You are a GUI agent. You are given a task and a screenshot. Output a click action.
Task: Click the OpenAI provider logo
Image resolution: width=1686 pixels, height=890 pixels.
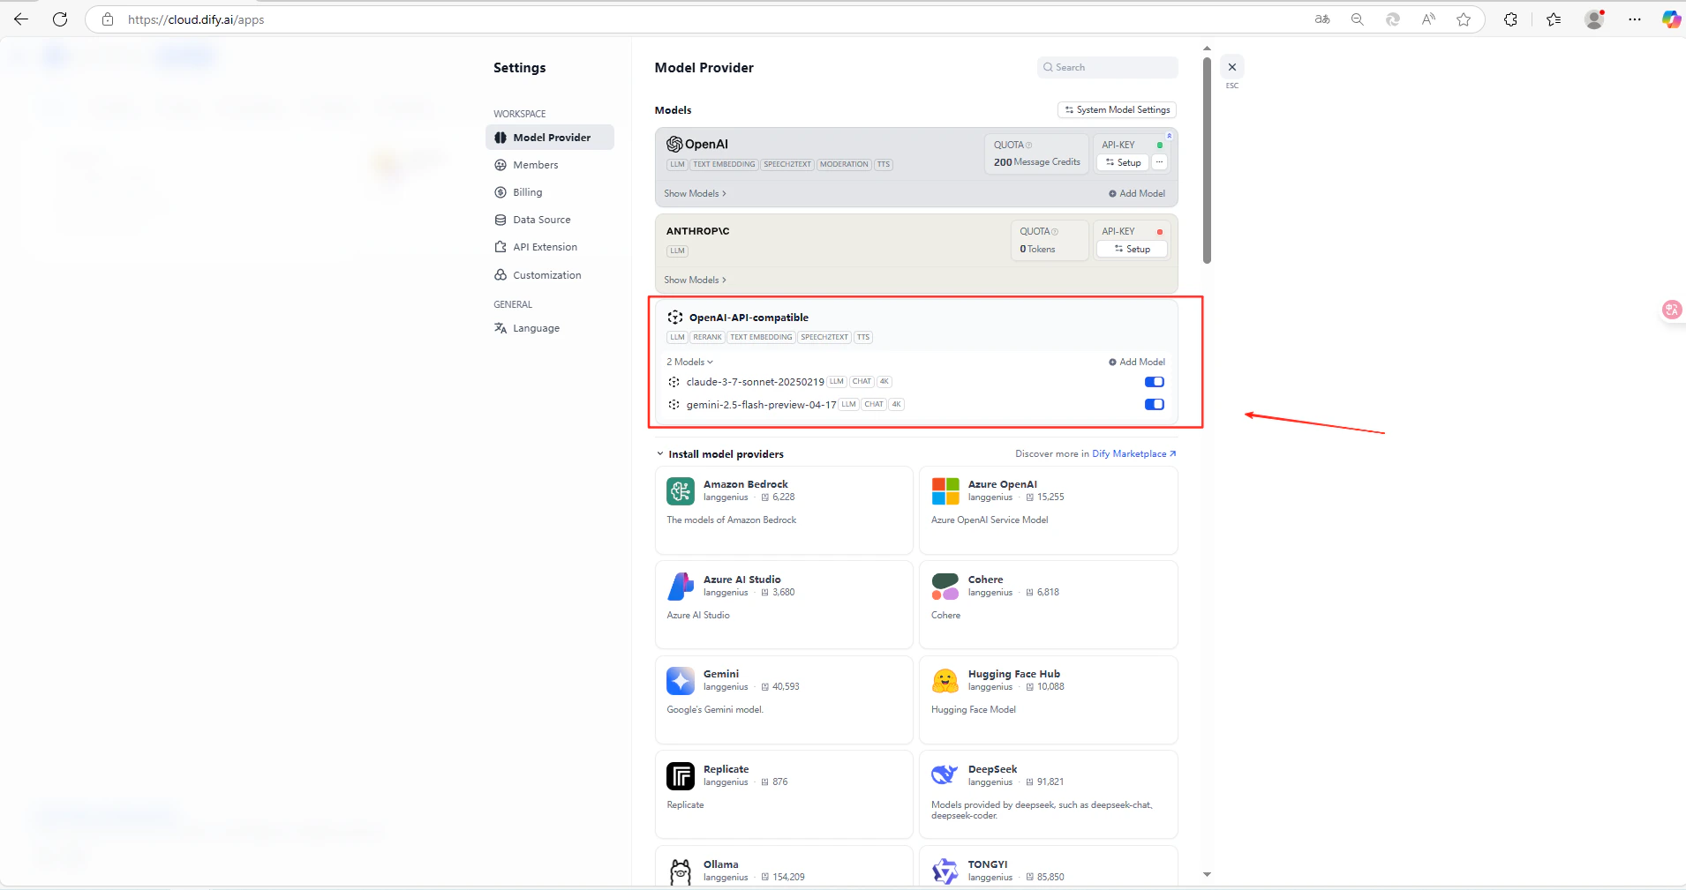(x=697, y=144)
